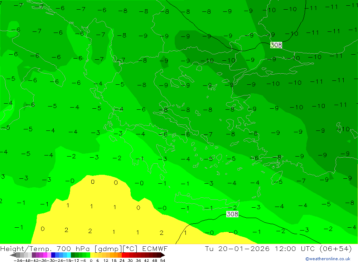
Task: Select the Tu 20-01-2026 date text
Action: 237,248
